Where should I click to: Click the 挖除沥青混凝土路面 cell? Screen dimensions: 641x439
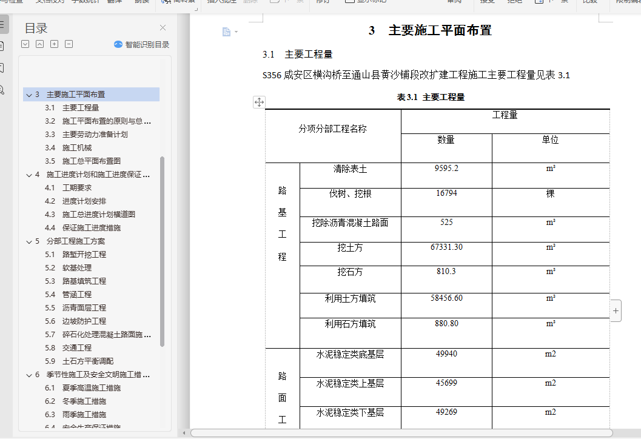351,229
